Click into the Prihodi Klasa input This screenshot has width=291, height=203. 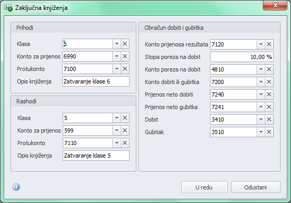[87, 44]
